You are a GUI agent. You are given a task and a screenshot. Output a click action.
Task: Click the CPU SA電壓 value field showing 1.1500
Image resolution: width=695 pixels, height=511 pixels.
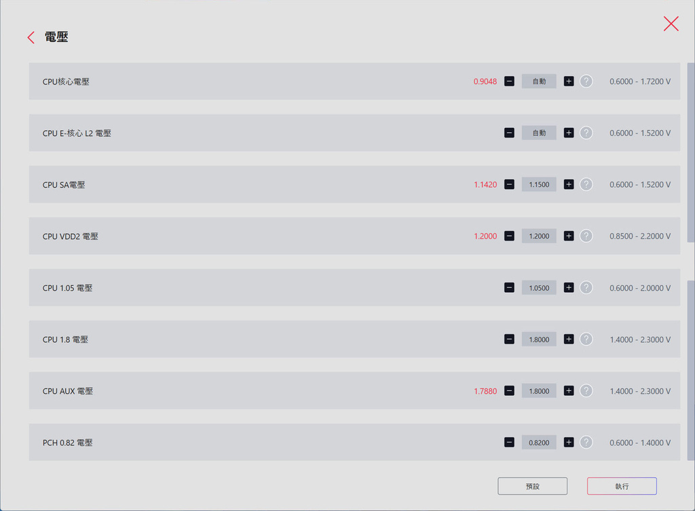[539, 184]
